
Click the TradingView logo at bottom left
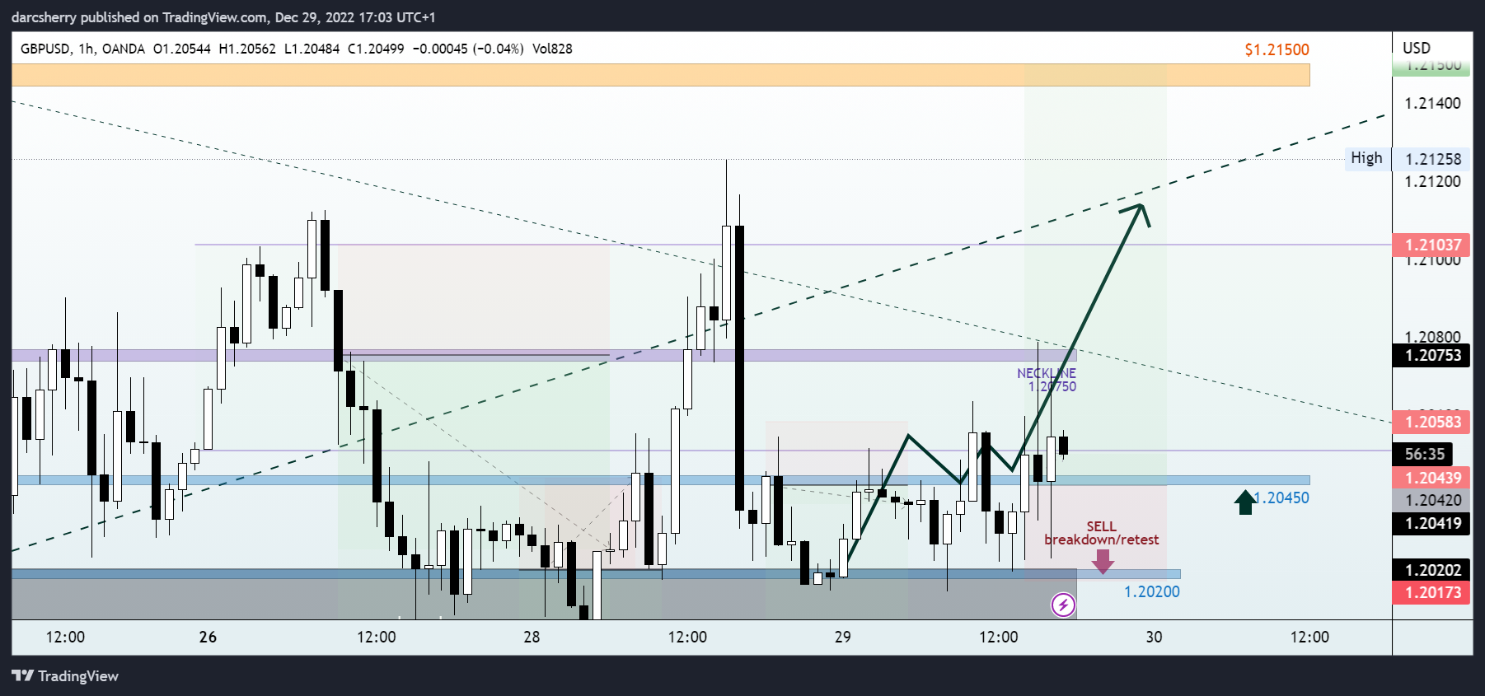click(x=65, y=676)
